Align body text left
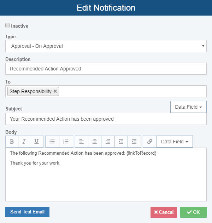 point(82,142)
